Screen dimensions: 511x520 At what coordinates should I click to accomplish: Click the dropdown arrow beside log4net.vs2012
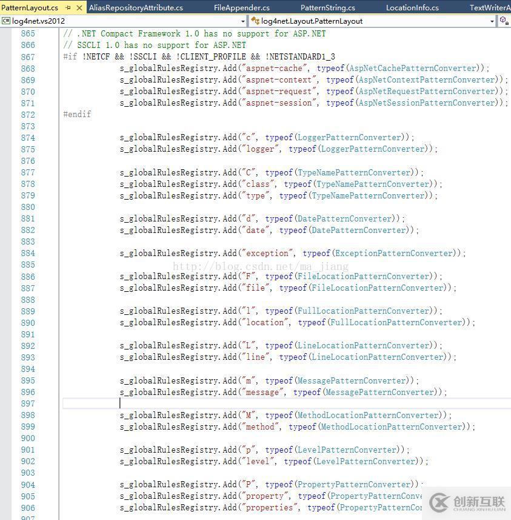(242, 20)
